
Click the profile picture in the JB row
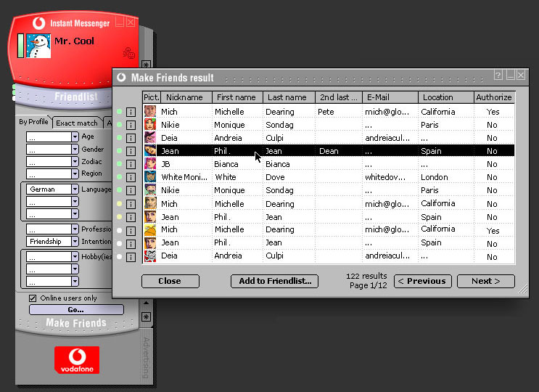click(150, 164)
